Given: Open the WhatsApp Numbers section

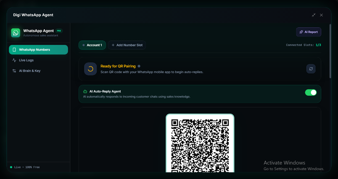Looking at the screenshot, I should (38, 50).
